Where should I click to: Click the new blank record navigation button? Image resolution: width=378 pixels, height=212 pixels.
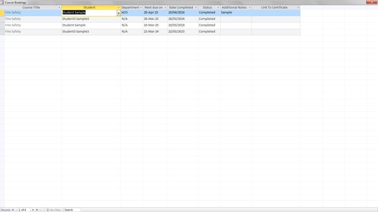40,210
